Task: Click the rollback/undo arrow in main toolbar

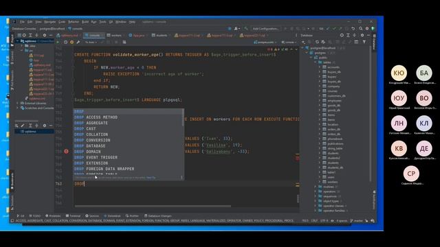Action: click(x=353, y=29)
